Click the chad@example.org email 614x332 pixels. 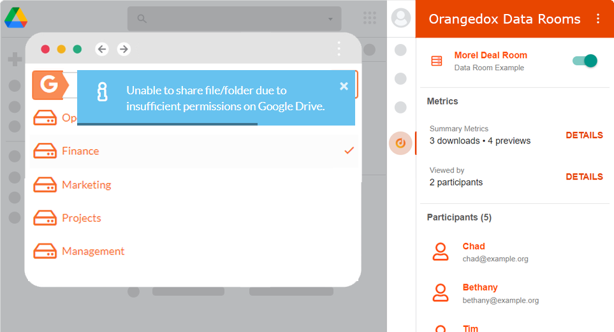tap(495, 259)
